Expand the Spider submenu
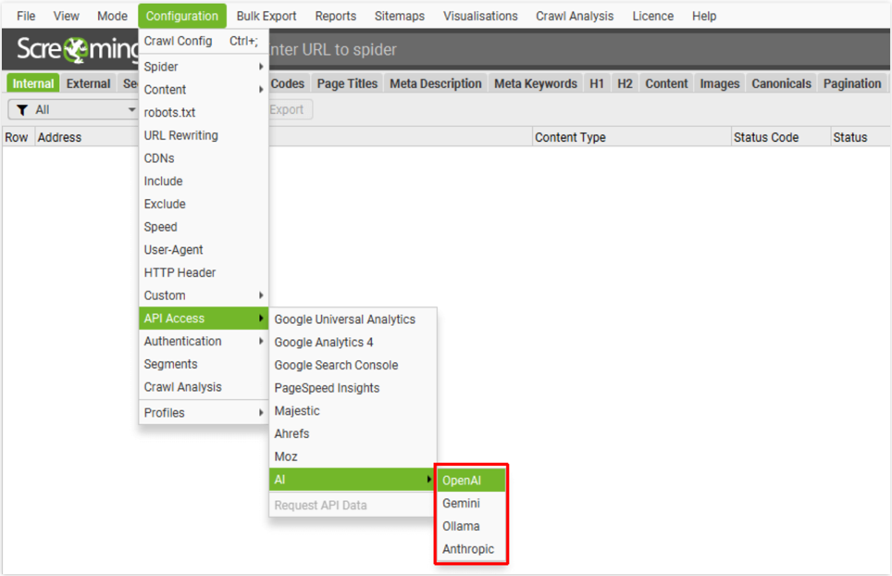 pos(203,67)
